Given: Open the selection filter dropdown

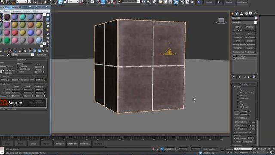Looking at the screenshot, I should [25, 1].
